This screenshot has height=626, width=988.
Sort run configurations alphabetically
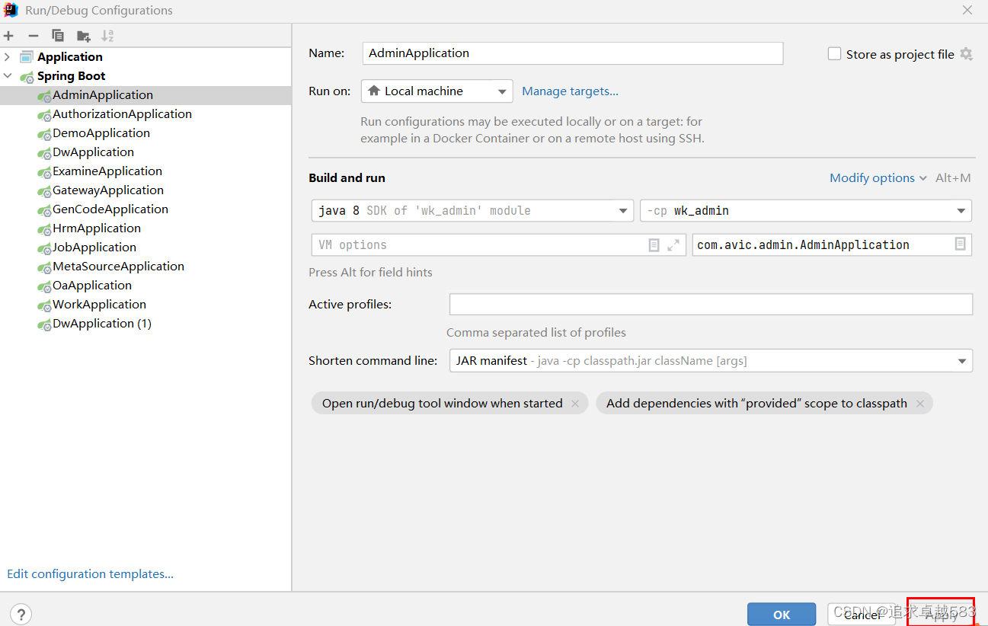click(x=107, y=35)
